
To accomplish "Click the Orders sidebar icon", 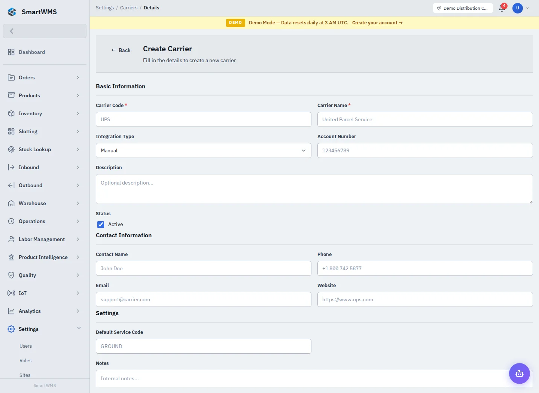I will (11, 77).
